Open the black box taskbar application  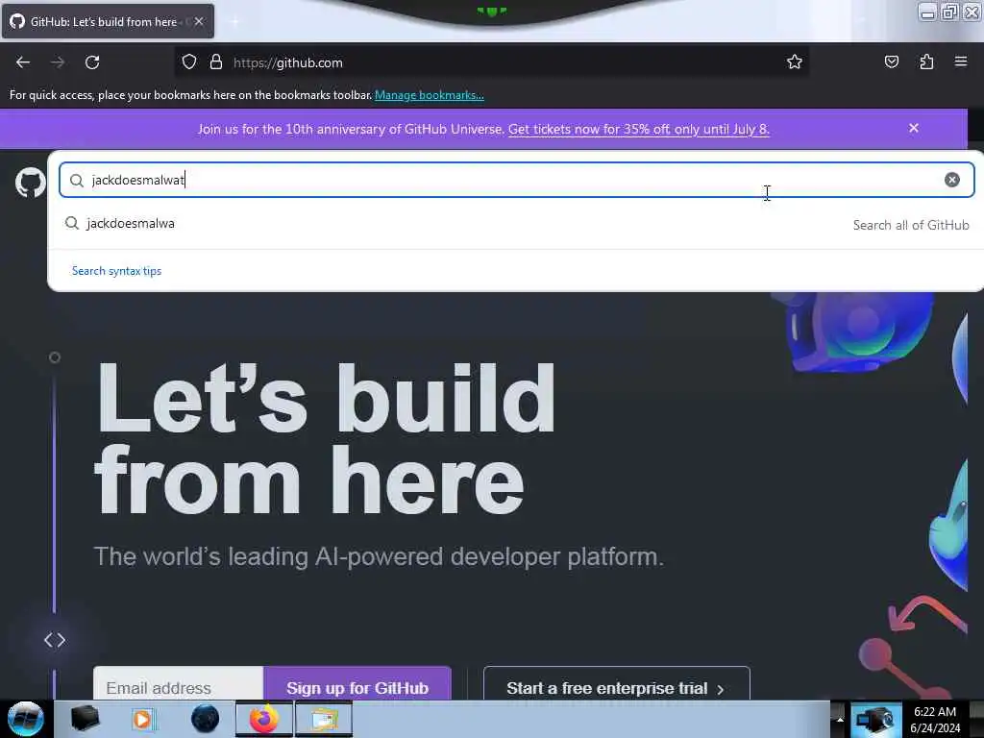pyautogui.click(x=85, y=719)
